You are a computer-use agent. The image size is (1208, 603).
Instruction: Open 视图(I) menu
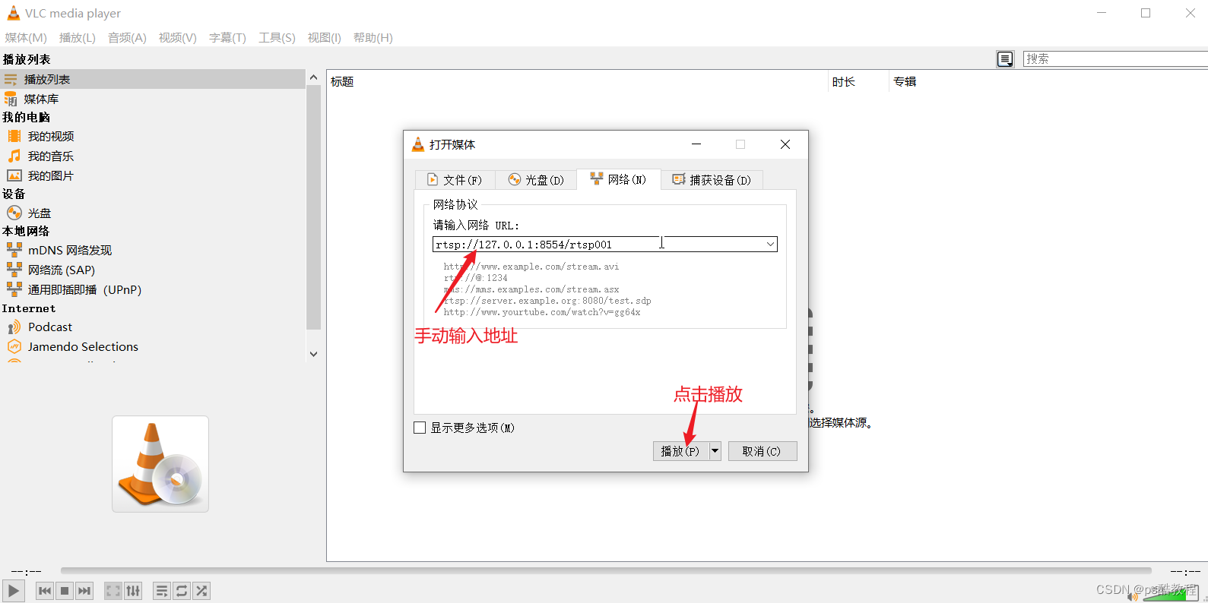point(324,38)
